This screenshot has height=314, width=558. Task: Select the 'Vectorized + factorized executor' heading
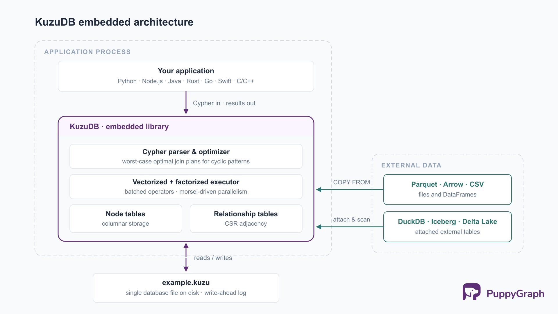tap(186, 182)
